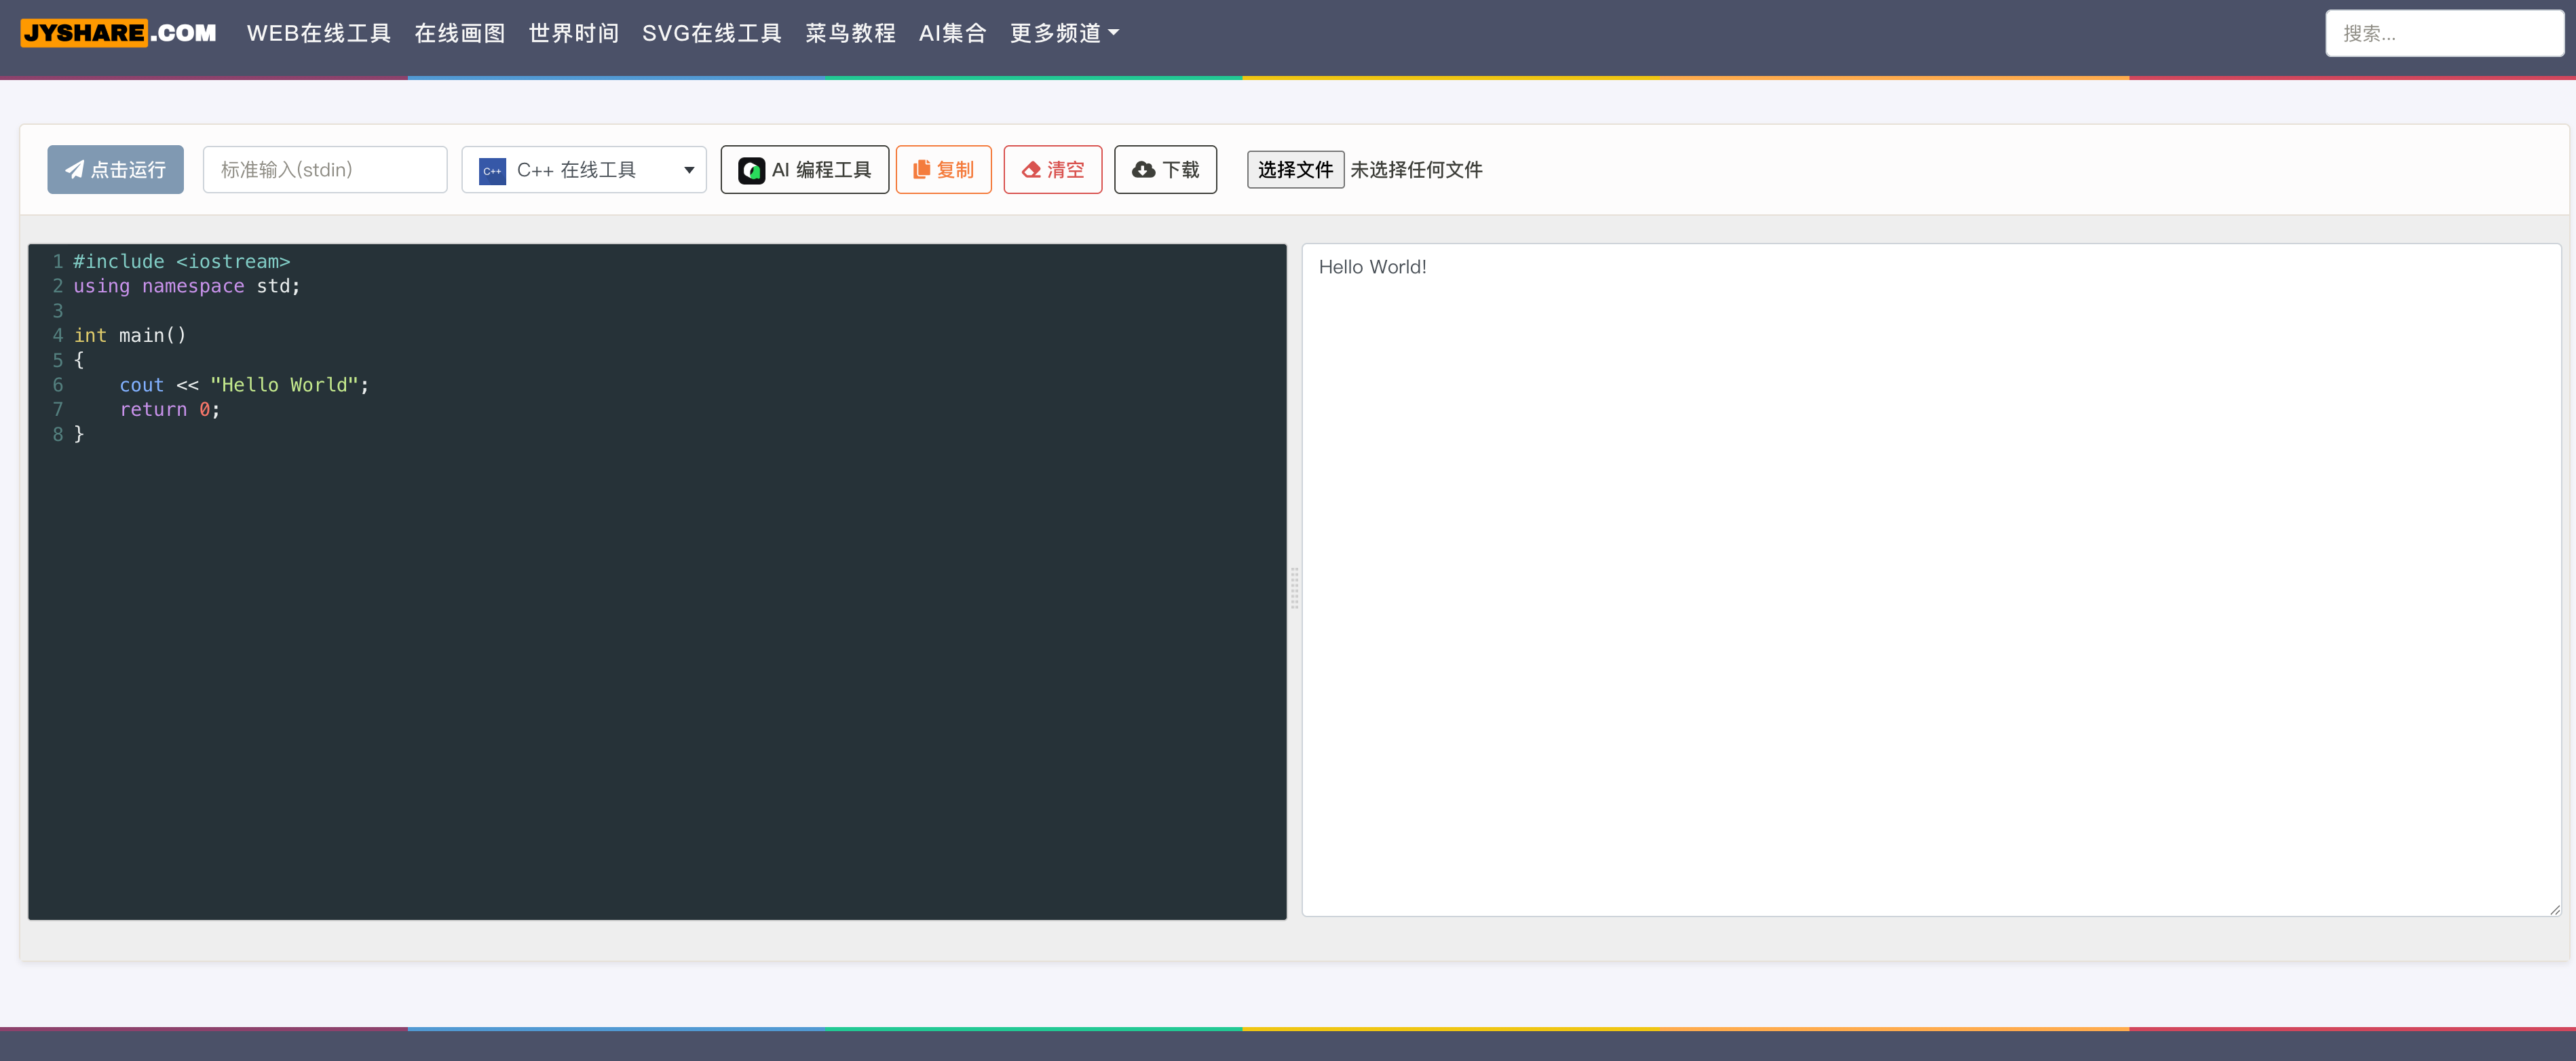Open the C++ 在线工具 language dropdown
2576x1061 pixels.
click(584, 170)
